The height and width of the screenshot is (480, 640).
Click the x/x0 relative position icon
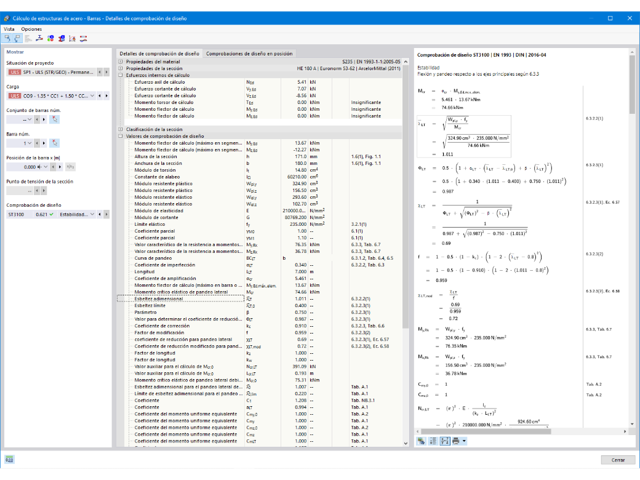[70, 167]
